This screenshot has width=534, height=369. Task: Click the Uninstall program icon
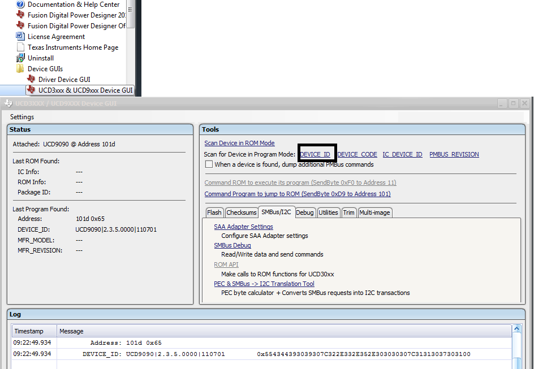point(20,58)
